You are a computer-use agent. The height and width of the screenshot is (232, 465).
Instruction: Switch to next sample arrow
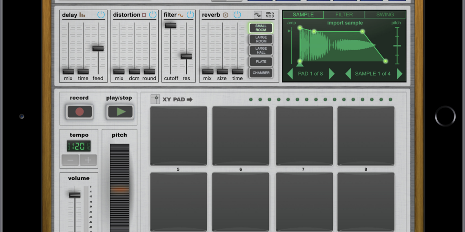tap(399, 74)
